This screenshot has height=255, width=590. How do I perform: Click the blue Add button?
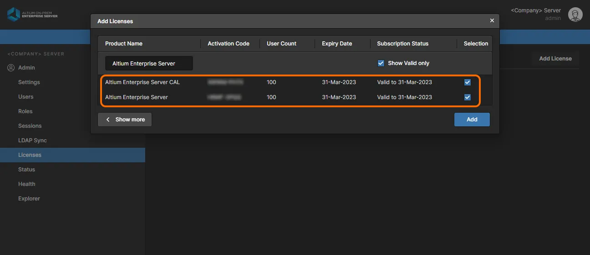click(x=472, y=120)
